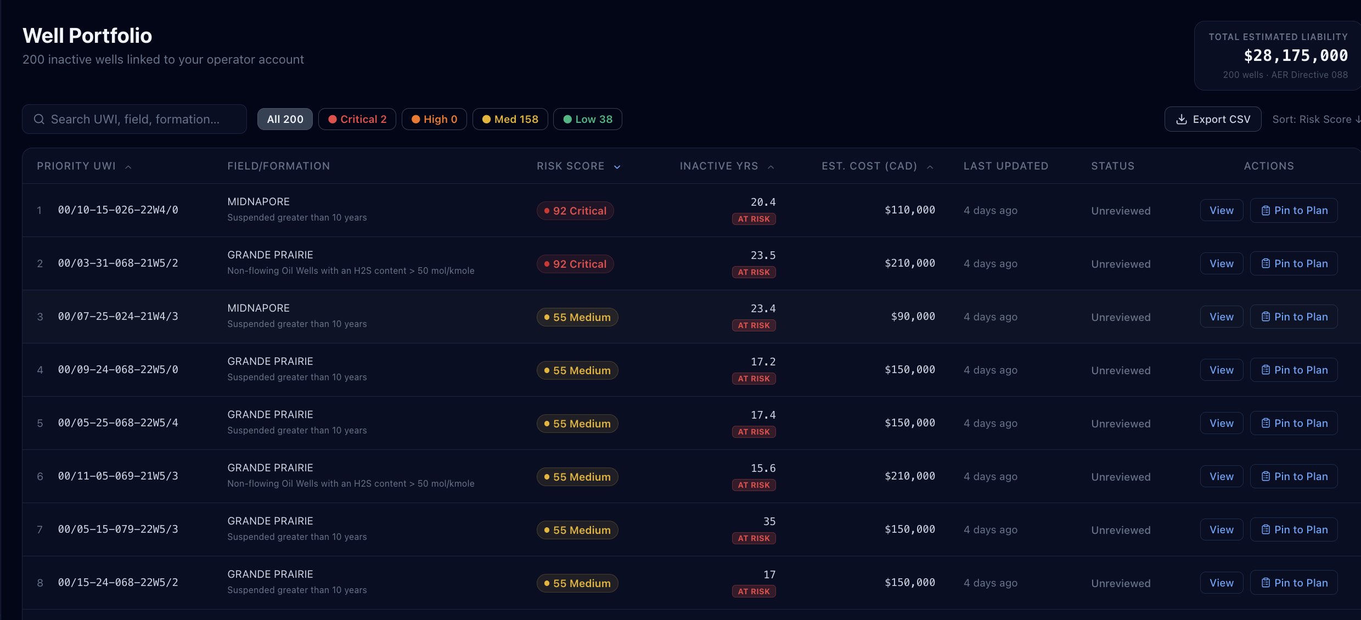Click the clipboard icon on the Pin to Plan button in row 1
The image size is (1361, 620).
[x=1266, y=211]
